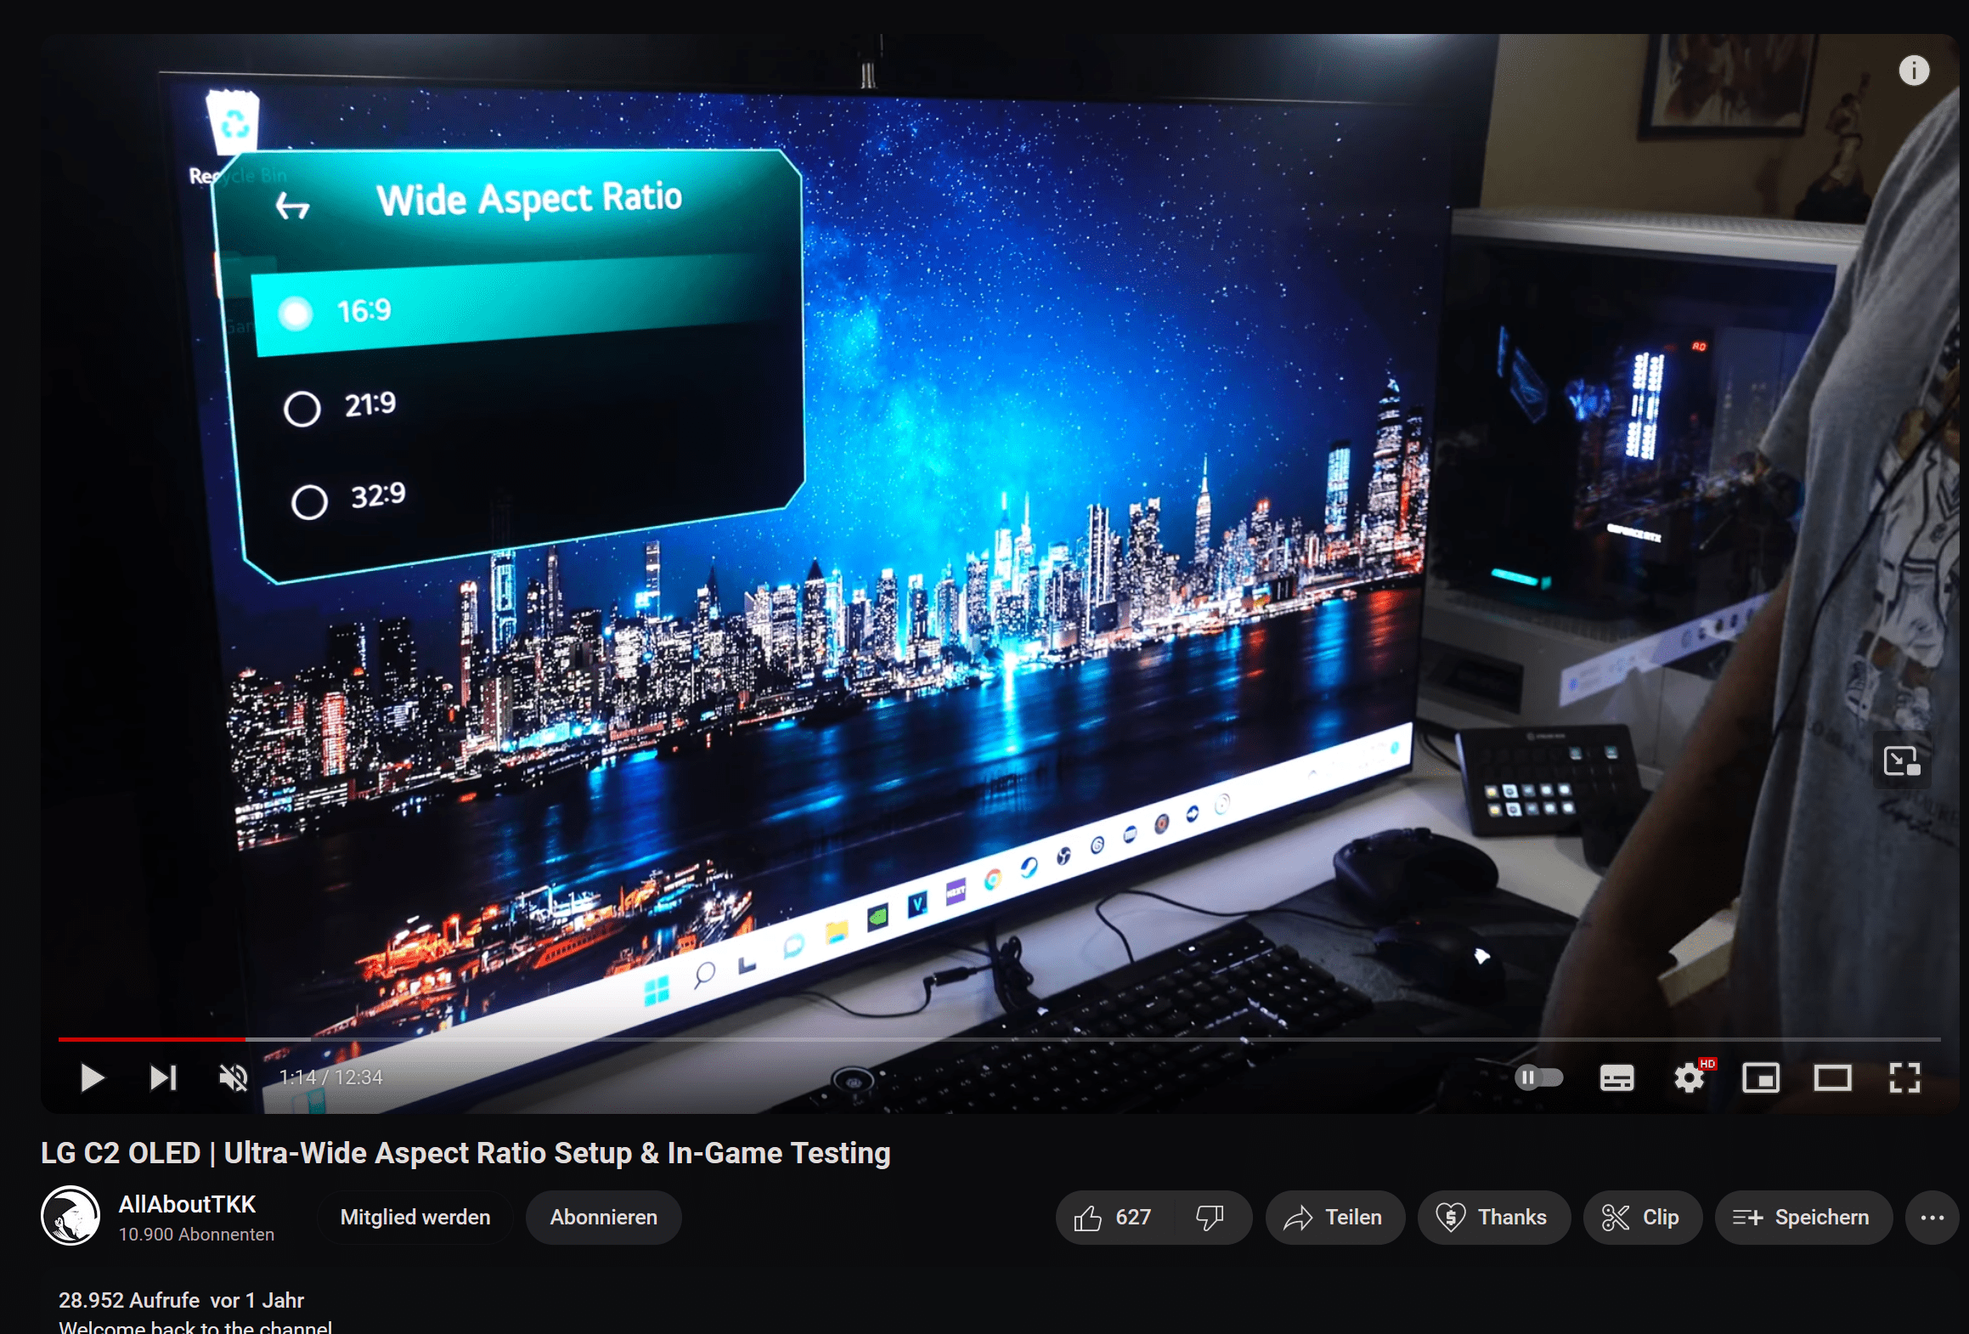
Task: Click the Teilen share button
Action: tap(1334, 1218)
